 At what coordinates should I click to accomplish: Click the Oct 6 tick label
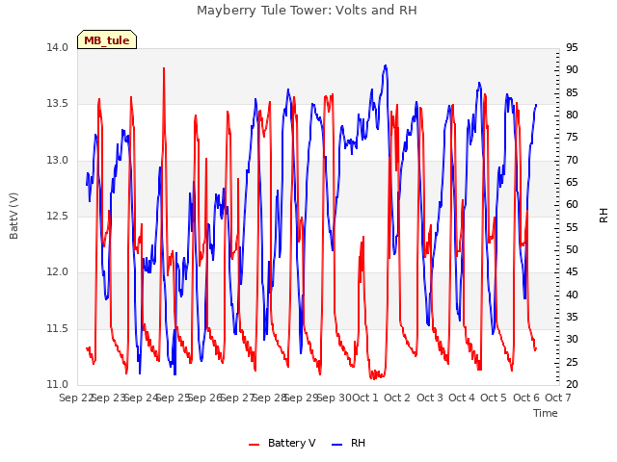(526, 398)
